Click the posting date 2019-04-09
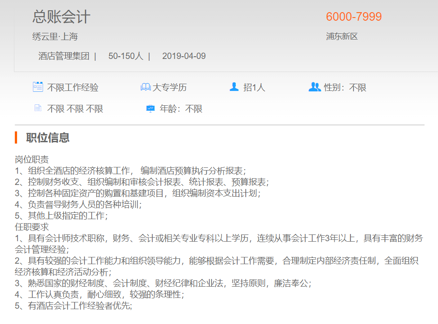This screenshot has width=438, height=324. pyautogui.click(x=184, y=56)
